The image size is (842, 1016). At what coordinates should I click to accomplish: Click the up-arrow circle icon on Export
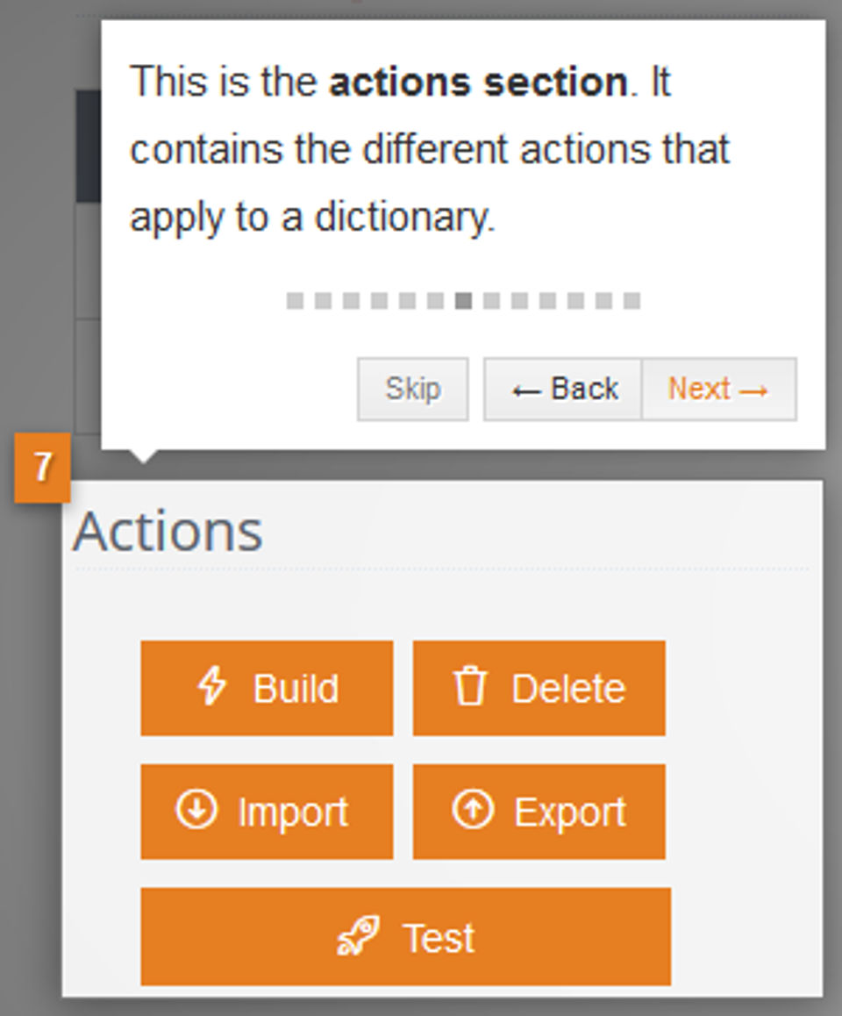(x=473, y=810)
